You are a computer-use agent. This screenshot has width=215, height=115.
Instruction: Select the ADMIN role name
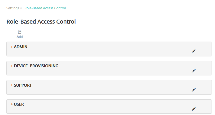(x=21, y=47)
